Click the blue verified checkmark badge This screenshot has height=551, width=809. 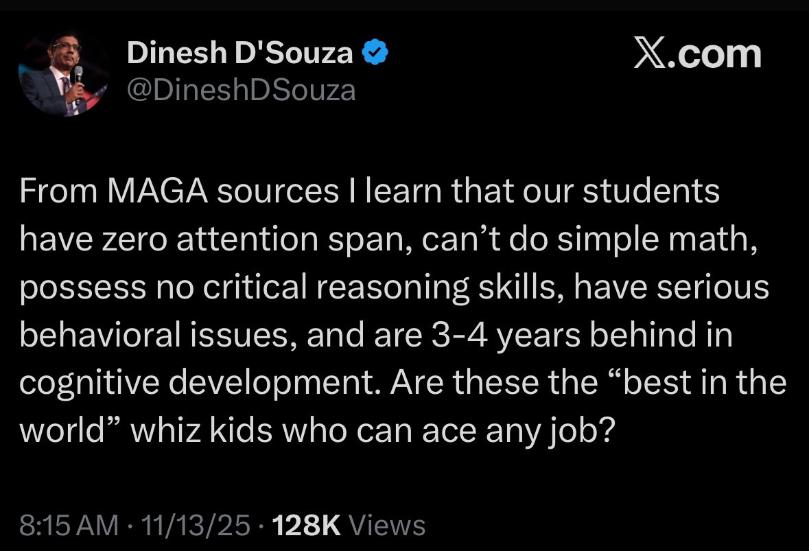(x=374, y=53)
